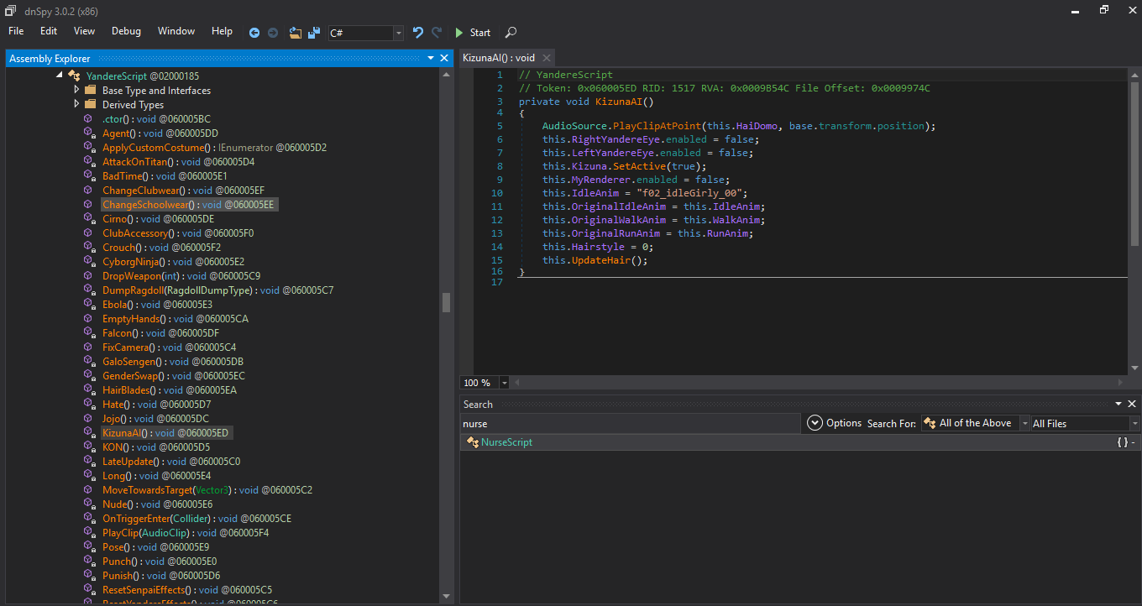
Task: Select MoveTowardsTarget(Vector3) in the tree
Action: pyautogui.click(x=207, y=490)
